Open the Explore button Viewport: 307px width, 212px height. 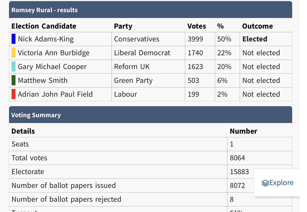pos(278,183)
